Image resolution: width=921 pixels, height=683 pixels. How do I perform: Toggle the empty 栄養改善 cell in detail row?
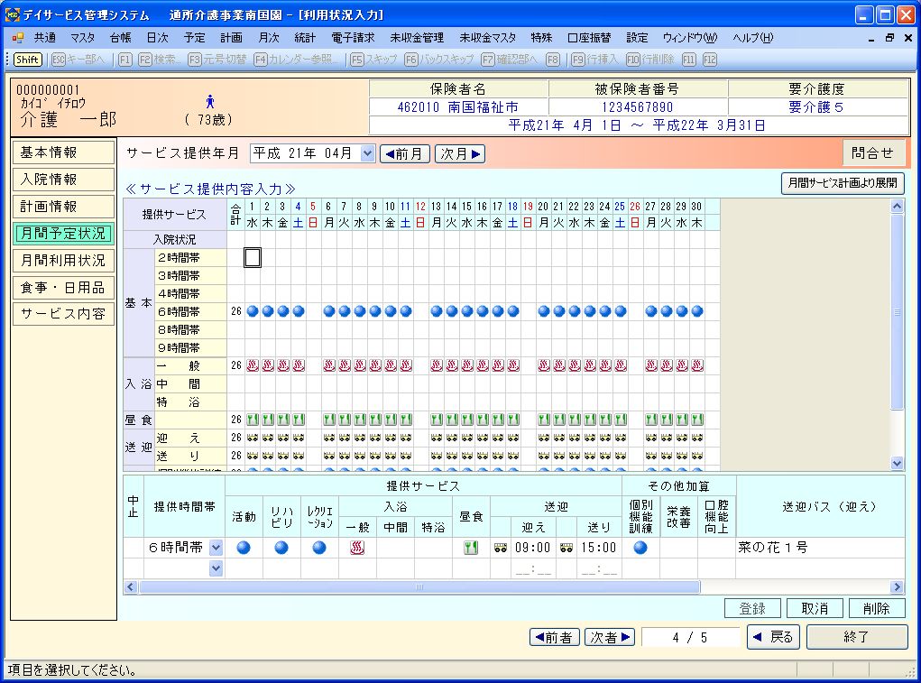click(677, 548)
